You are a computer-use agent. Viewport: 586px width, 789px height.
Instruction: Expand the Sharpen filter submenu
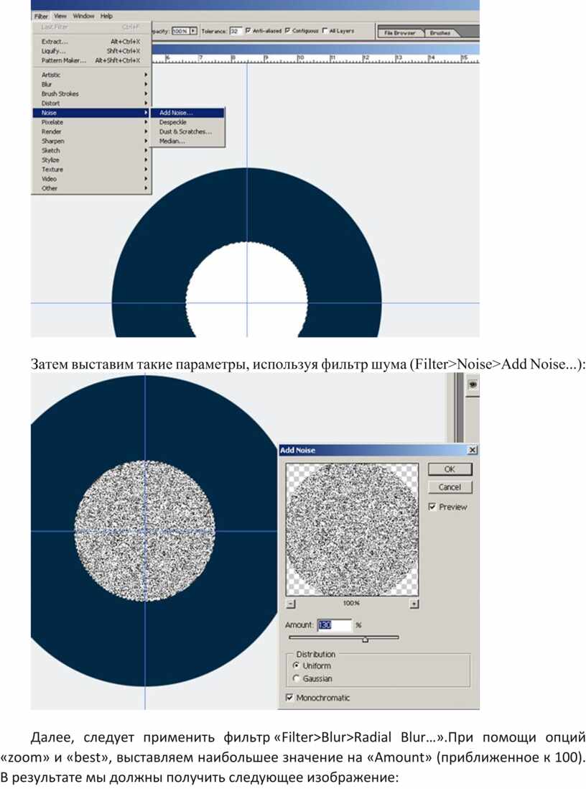[90, 141]
